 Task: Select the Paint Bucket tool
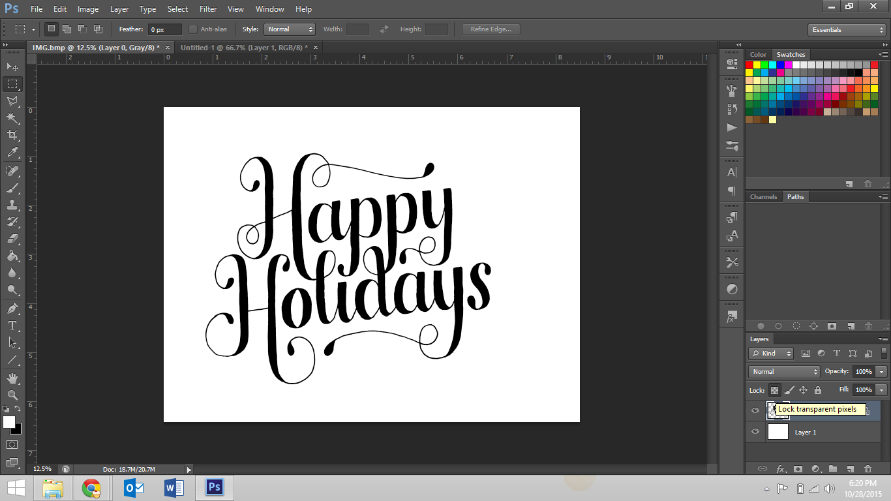pyautogui.click(x=12, y=256)
